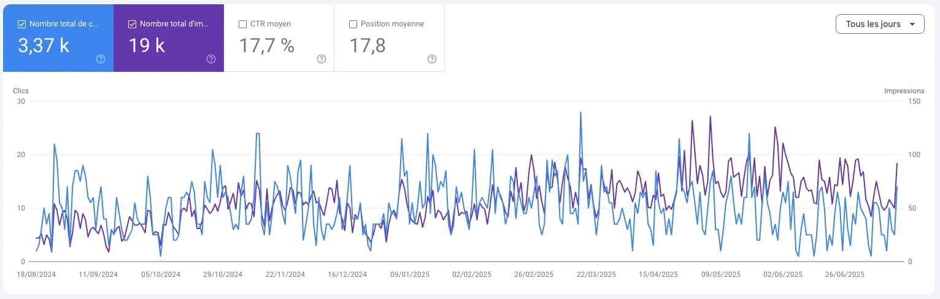Viewport: 940px width, 299px height.
Task: Uncheck the Nombre total d'impressions checkbox
Action: [x=132, y=24]
